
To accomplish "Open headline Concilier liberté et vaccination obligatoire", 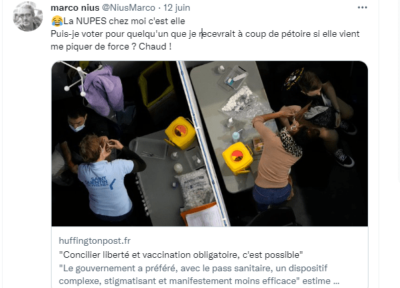I will click(181, 255).
